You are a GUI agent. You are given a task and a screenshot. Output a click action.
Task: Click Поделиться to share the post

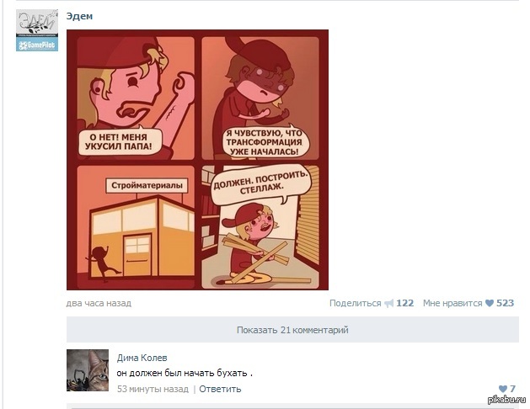(x=356, y=303)
